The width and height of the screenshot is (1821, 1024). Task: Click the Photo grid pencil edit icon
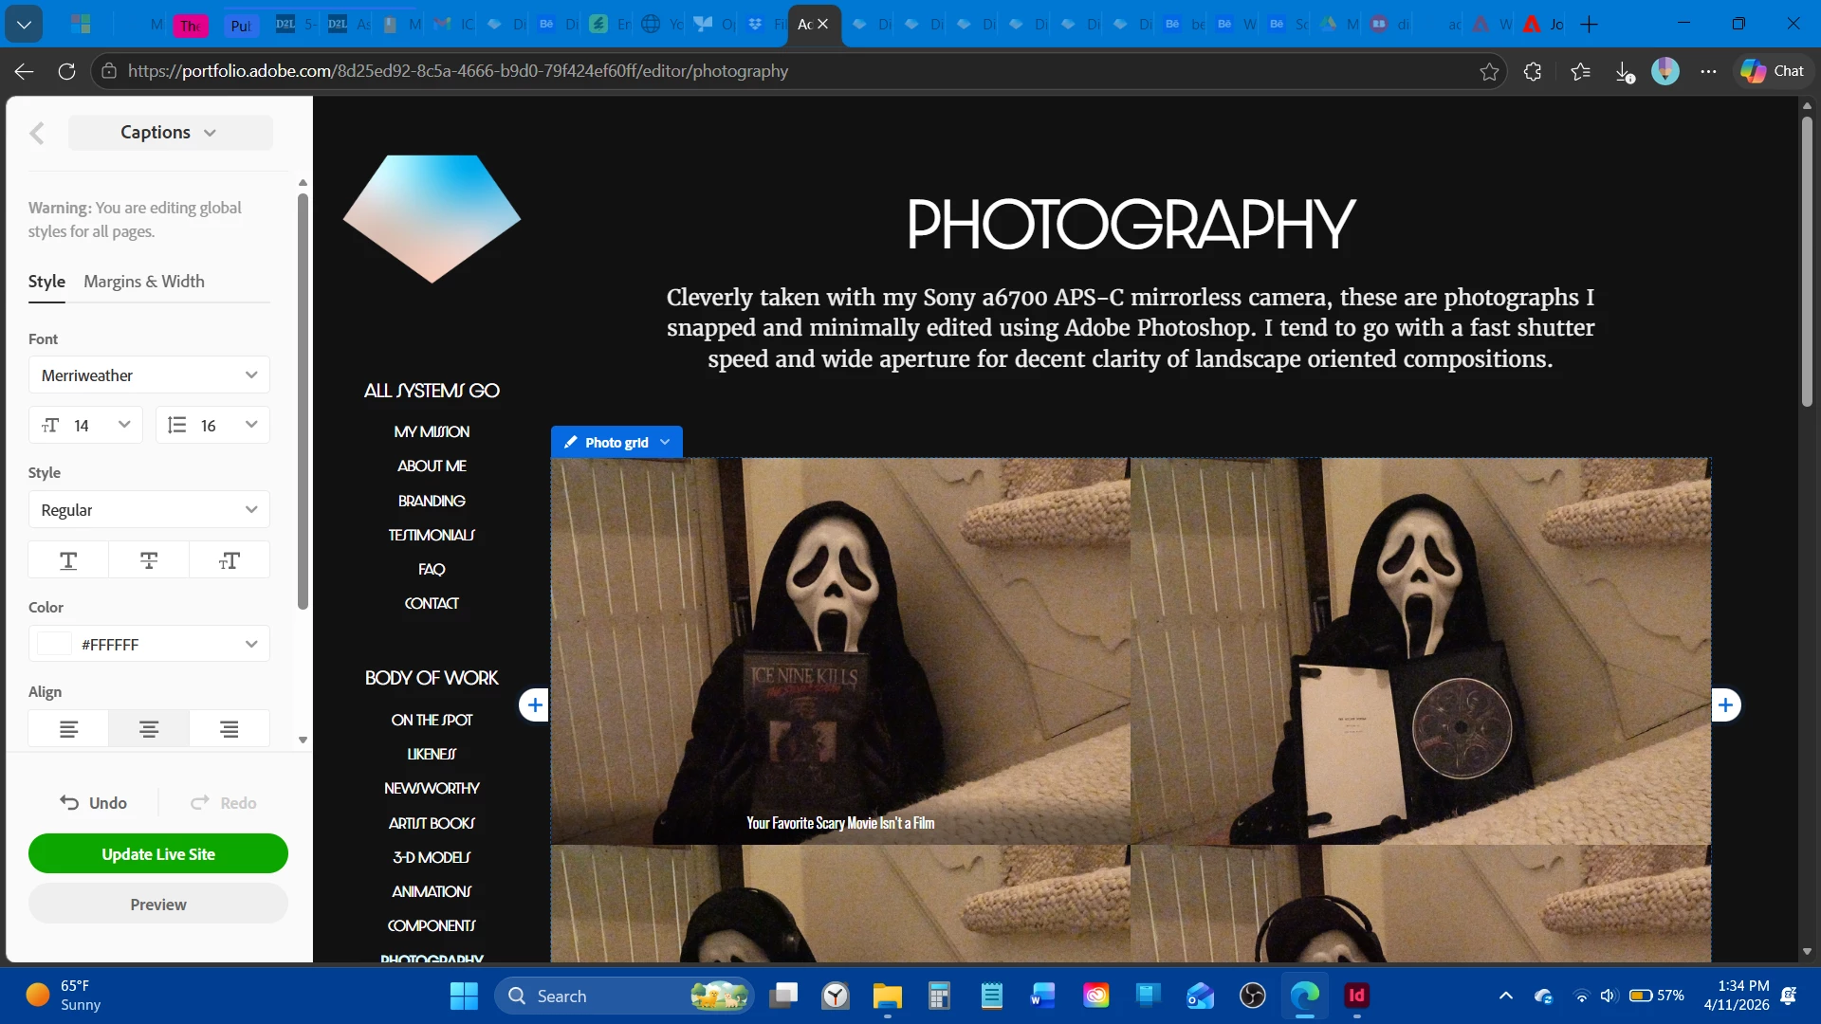pyautogui.click(x=571, y=442)
